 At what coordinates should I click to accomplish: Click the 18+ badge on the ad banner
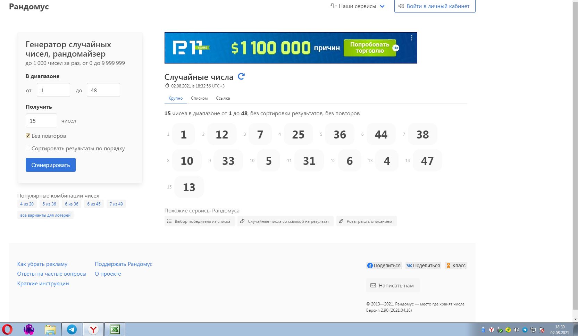tap(396, 48)
